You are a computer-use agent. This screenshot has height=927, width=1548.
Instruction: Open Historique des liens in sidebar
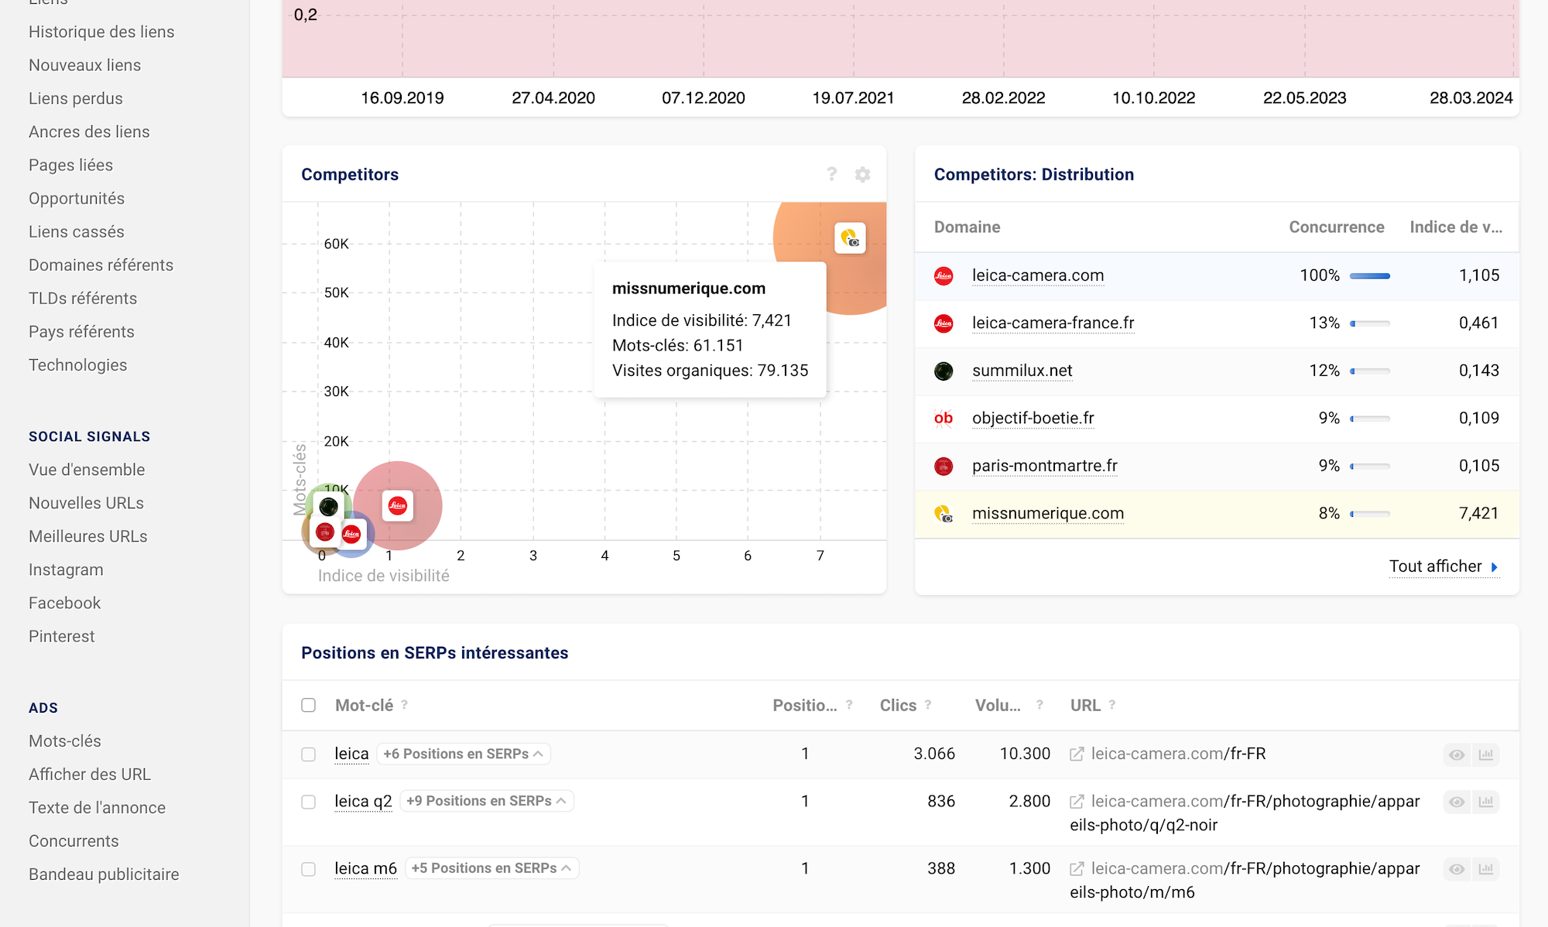pos(101,32)
